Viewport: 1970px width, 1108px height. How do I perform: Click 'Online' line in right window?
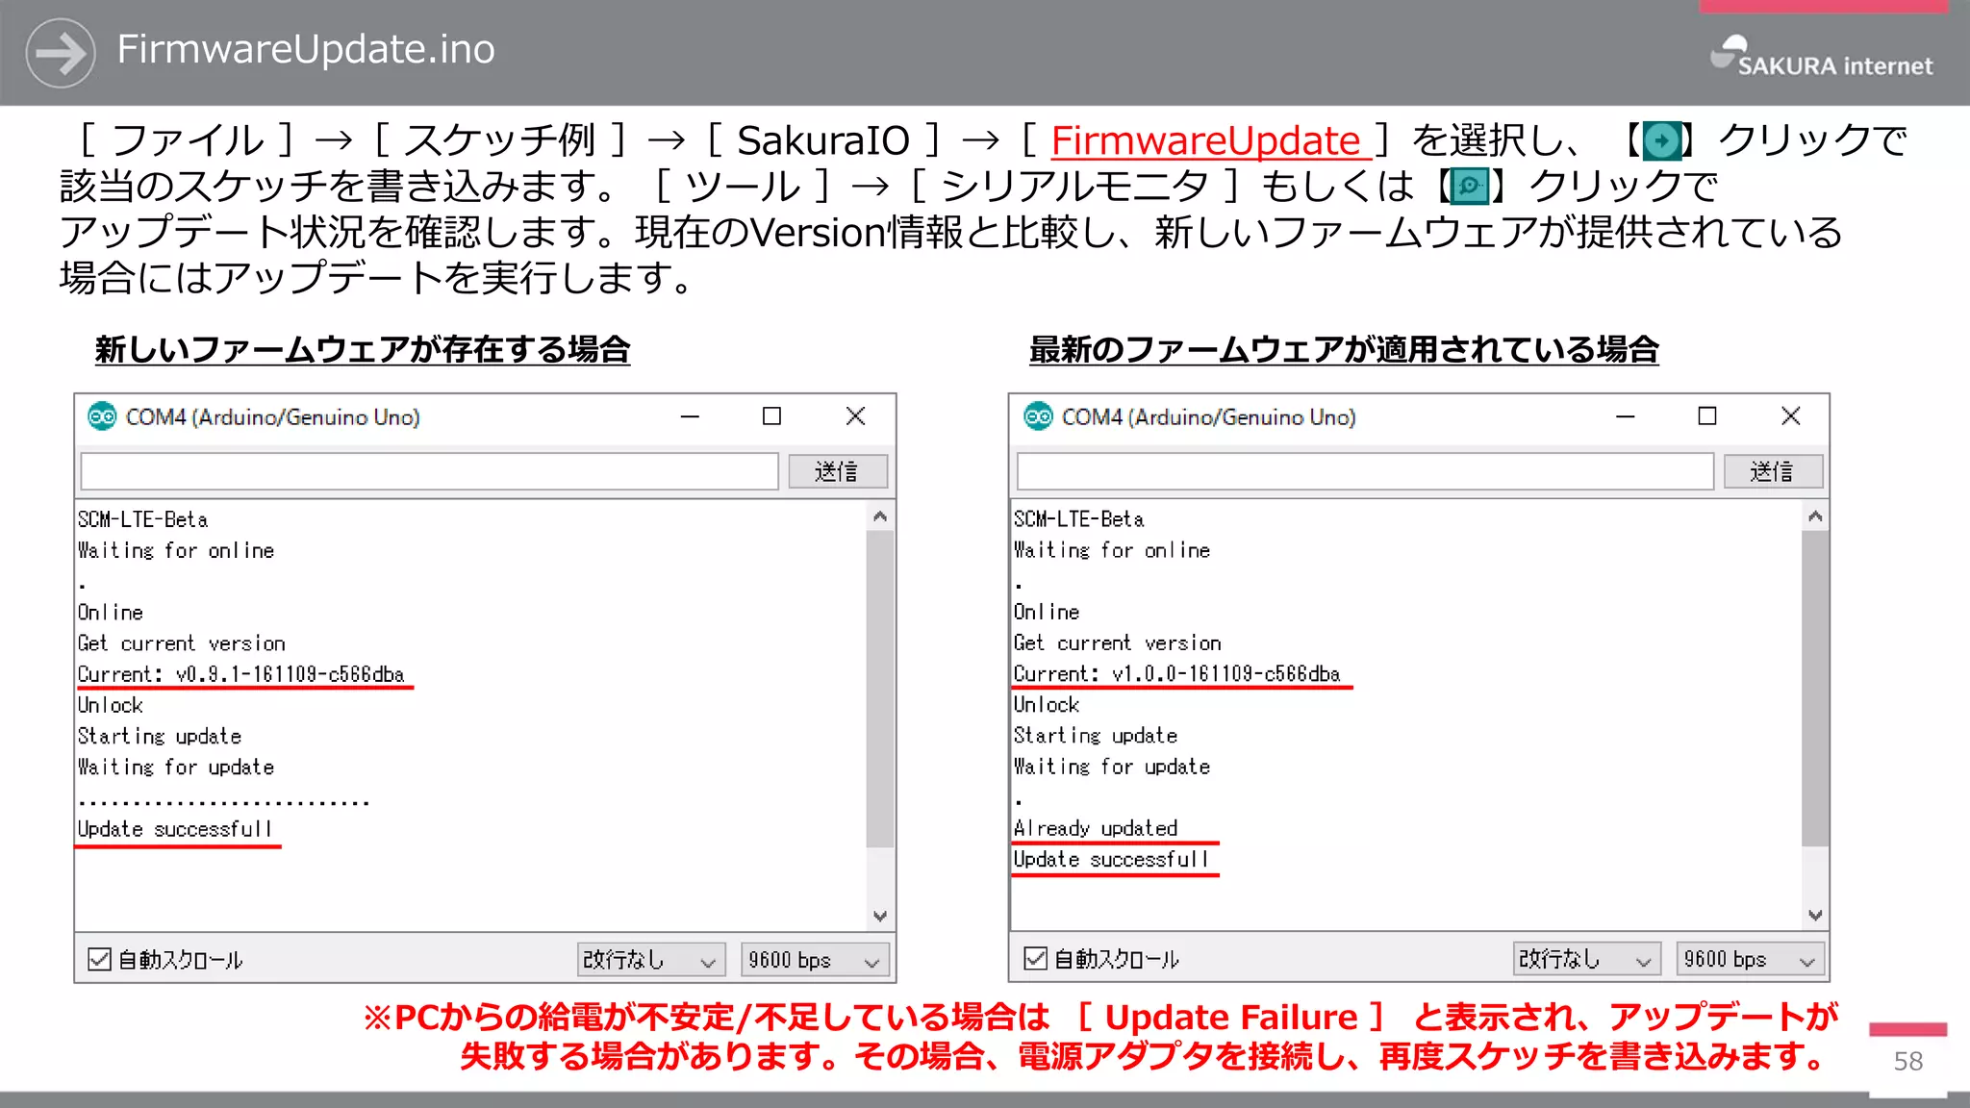click(x=1047, y=612)
